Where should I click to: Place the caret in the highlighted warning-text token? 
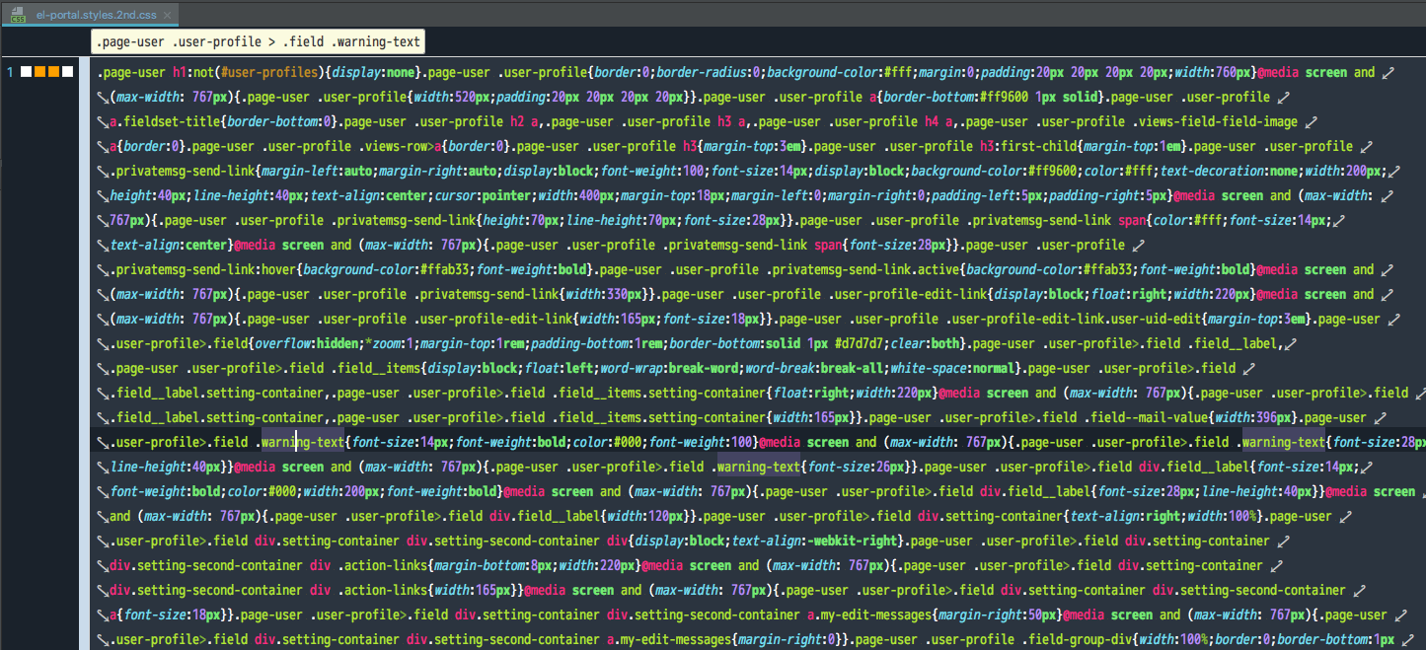[301, 441]
